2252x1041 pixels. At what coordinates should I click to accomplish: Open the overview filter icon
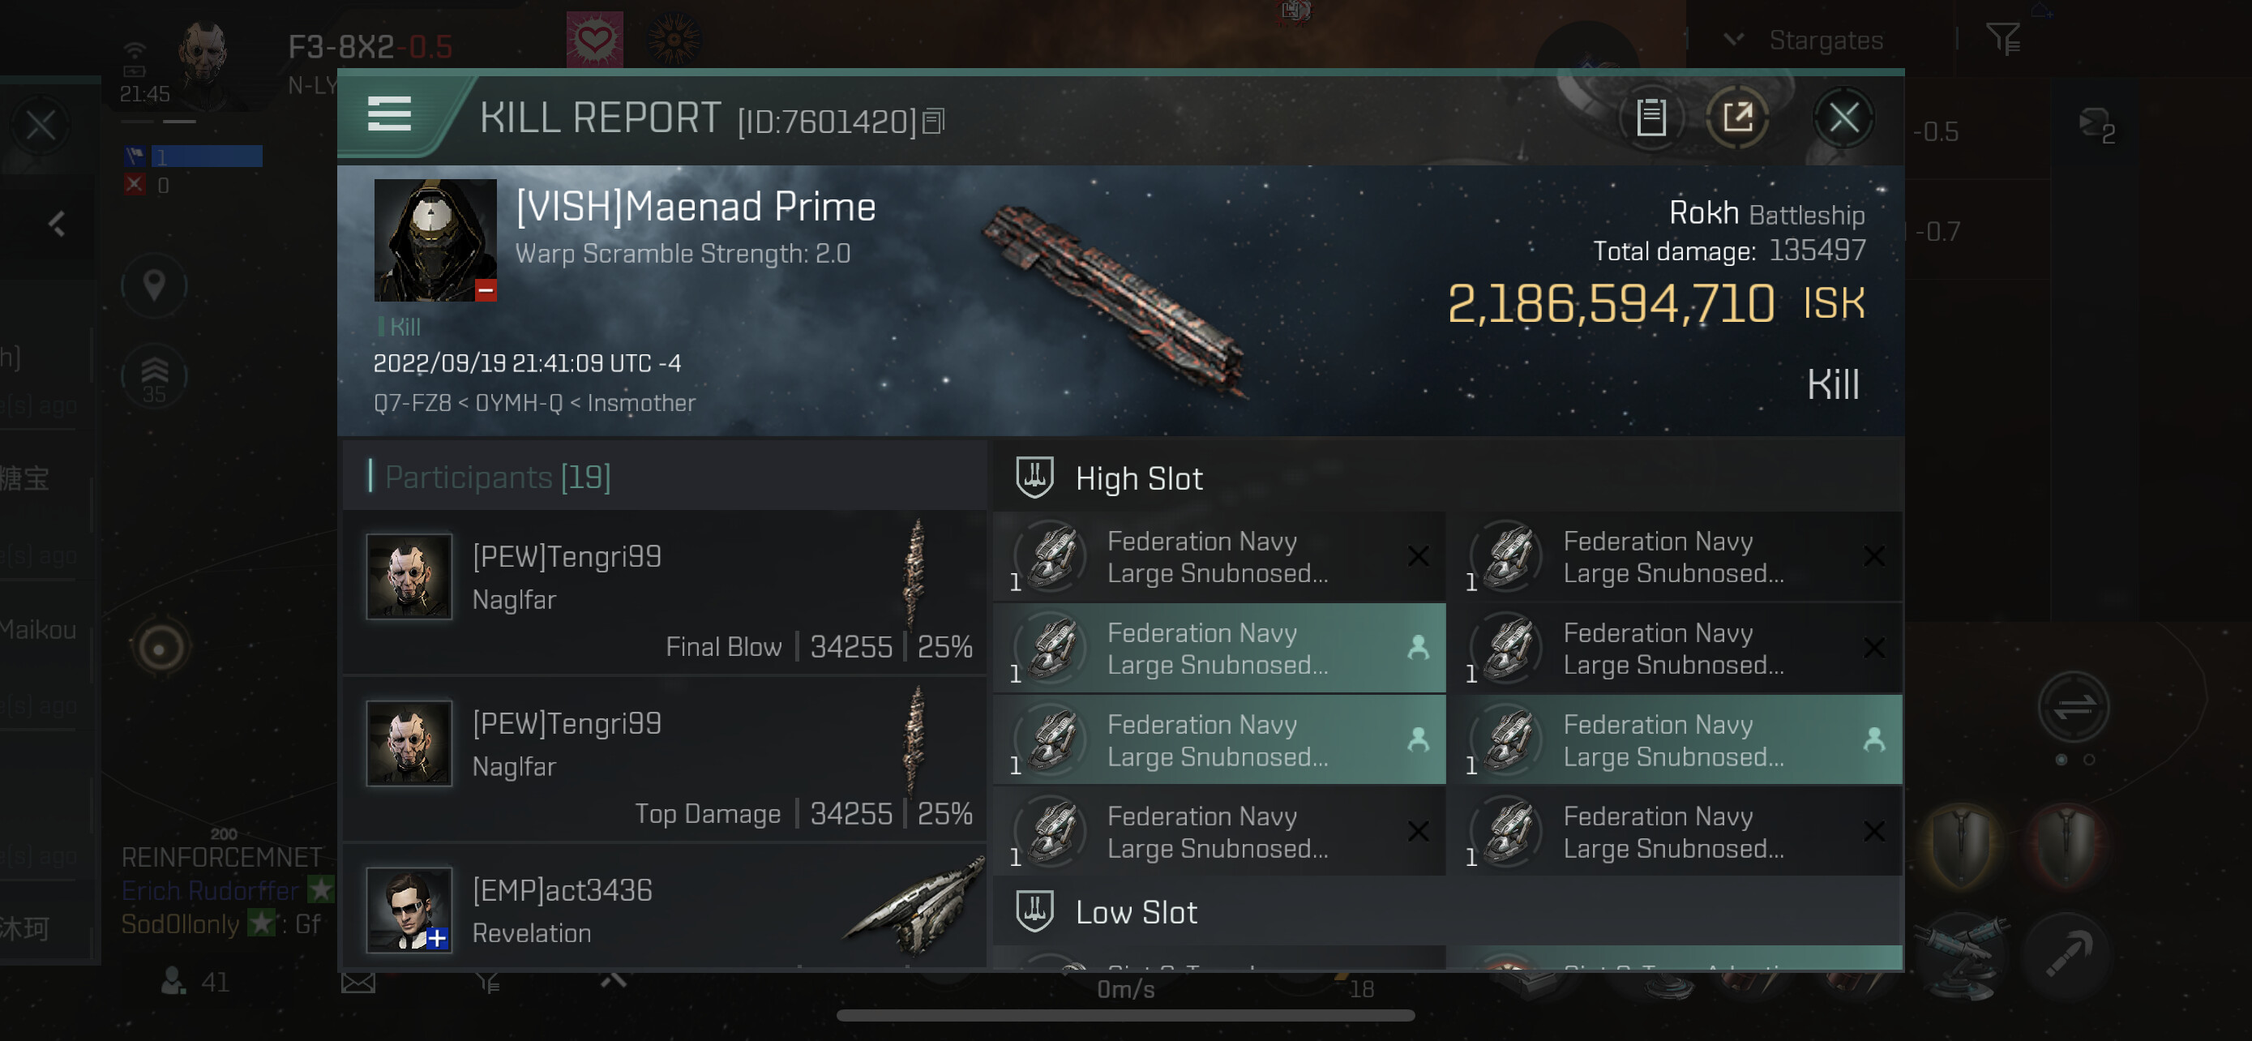2003,38
